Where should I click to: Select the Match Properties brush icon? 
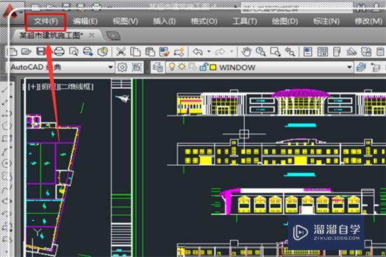pyautogui.click(x=165, y=52)
